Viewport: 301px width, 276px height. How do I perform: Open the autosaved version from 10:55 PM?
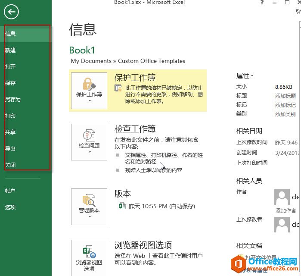pyautogui.click(x=157, y=206)
